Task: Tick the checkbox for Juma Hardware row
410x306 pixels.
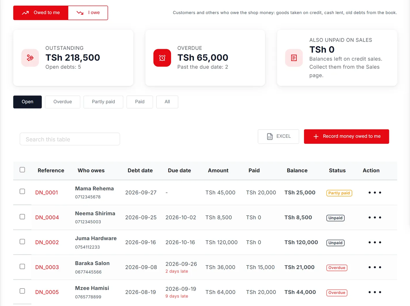Action: (x=22, y=242)
